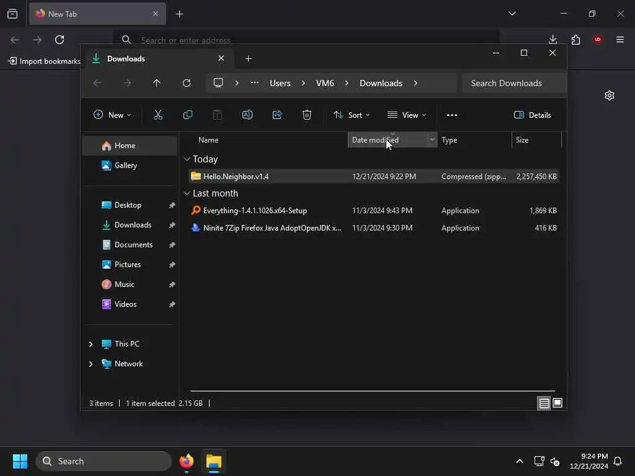Click Import bookmarks in Firefox toolbar
This screenshot has height=476, width=635.
tap(45, 61)
